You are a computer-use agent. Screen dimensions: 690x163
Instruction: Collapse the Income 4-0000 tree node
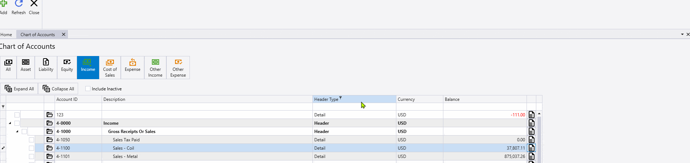click(10, 123)
